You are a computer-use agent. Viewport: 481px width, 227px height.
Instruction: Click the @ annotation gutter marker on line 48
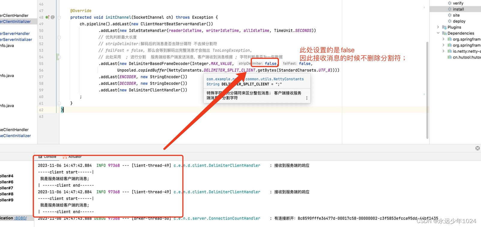point(52,17)
